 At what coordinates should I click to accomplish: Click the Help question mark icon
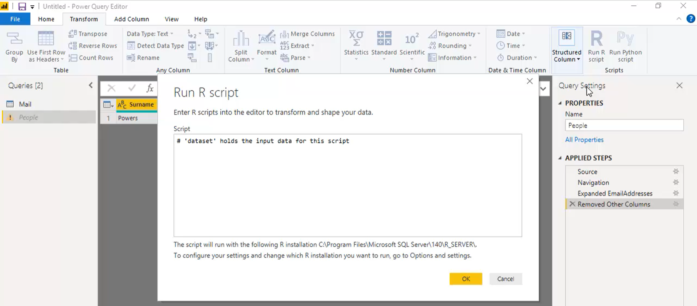[x=691, y=19]
